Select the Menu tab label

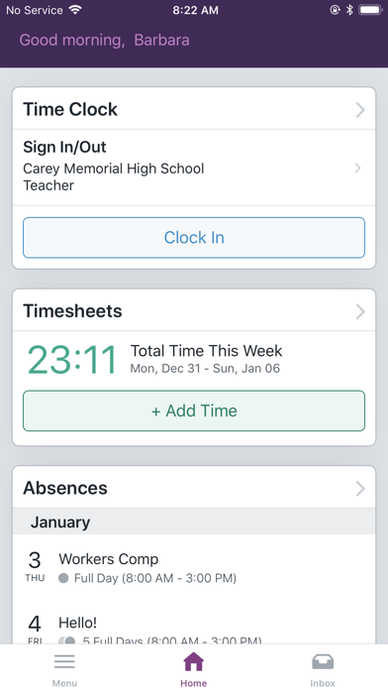coord(64,683)
